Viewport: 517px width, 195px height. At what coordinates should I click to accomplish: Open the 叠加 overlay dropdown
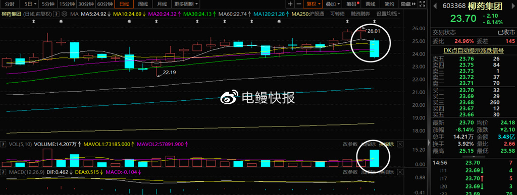click(333, 4)
